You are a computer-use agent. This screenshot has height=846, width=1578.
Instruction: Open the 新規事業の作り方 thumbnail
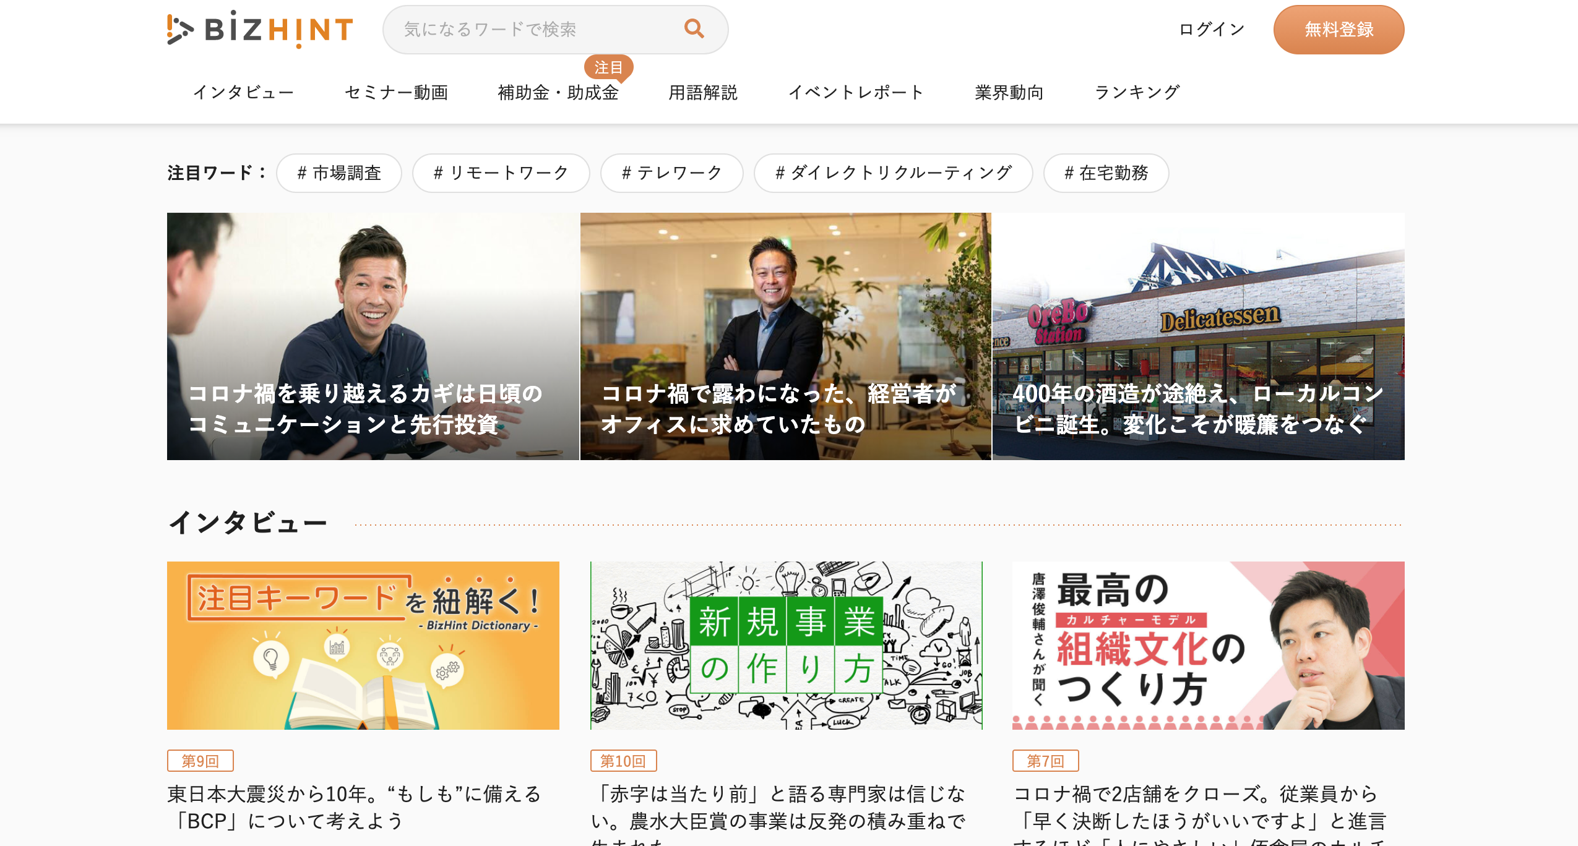coord(786,646)
